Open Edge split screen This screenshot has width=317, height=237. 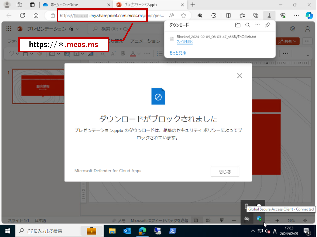pyautogui.click(x=229, y=16)
